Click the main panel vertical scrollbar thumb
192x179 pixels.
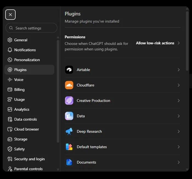point(187,41)
